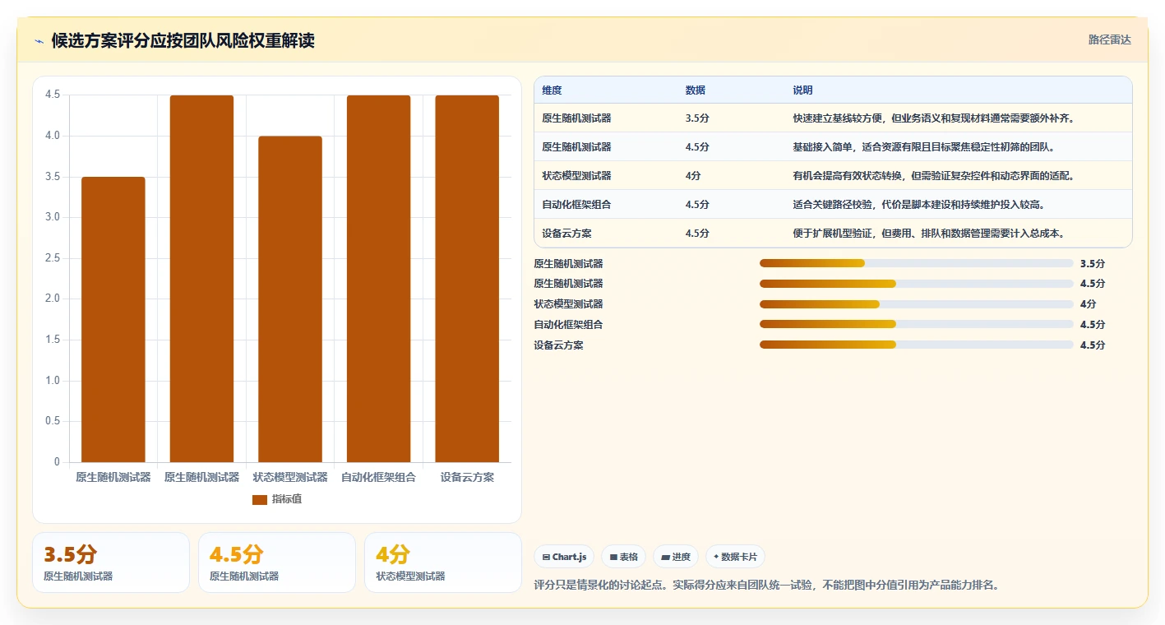Click the page title 候选方案评分应按团队风险权重解读

[183, 41]
